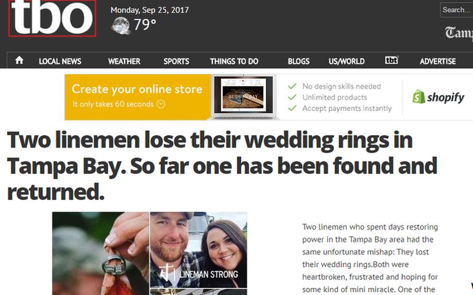Open the tbo logo homepage link
This screenshot has width=473, height=295.
pos(52,18)
